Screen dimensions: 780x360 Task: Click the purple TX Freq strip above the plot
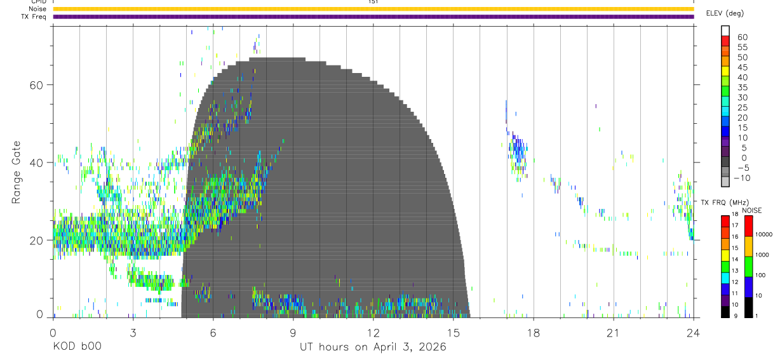(x=373, y=17)
